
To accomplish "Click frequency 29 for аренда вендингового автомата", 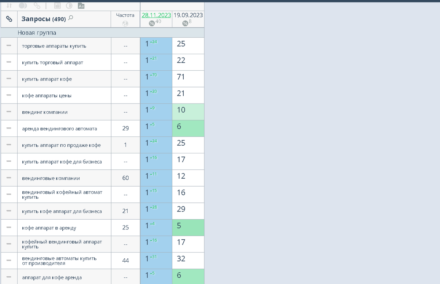I will coord(125,128).
